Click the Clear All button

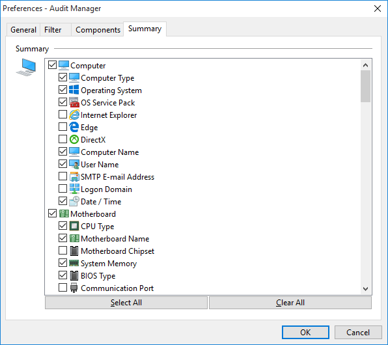[x=290, y=303]
